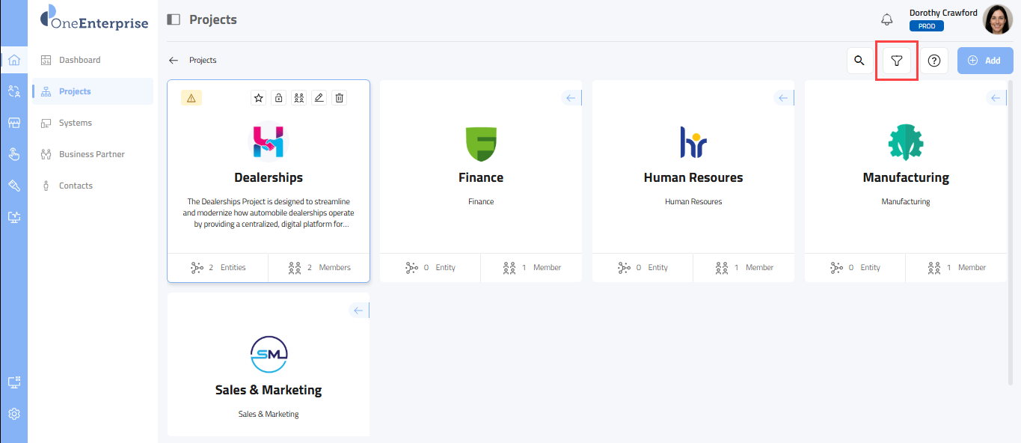Click the settings gear in left rail
The height and width of the screenshot is (443, 1021).
coord(13,414)
